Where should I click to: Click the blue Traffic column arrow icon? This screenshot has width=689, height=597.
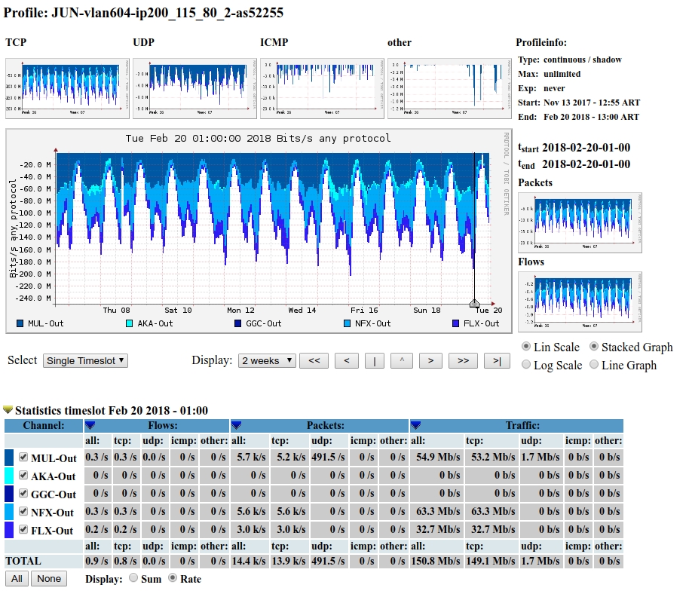(415, 426)
